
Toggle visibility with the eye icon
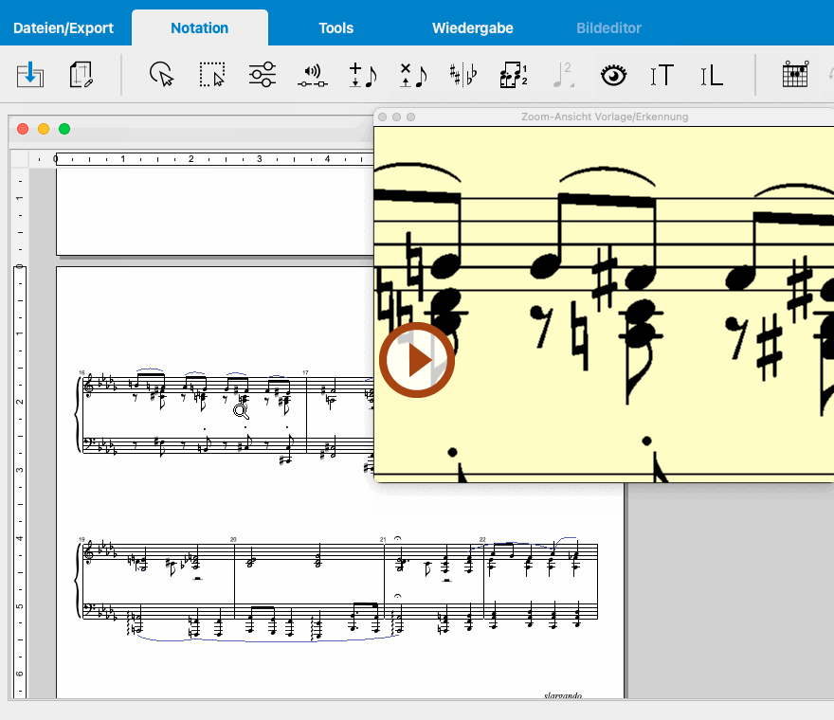(x=614, y=75)
